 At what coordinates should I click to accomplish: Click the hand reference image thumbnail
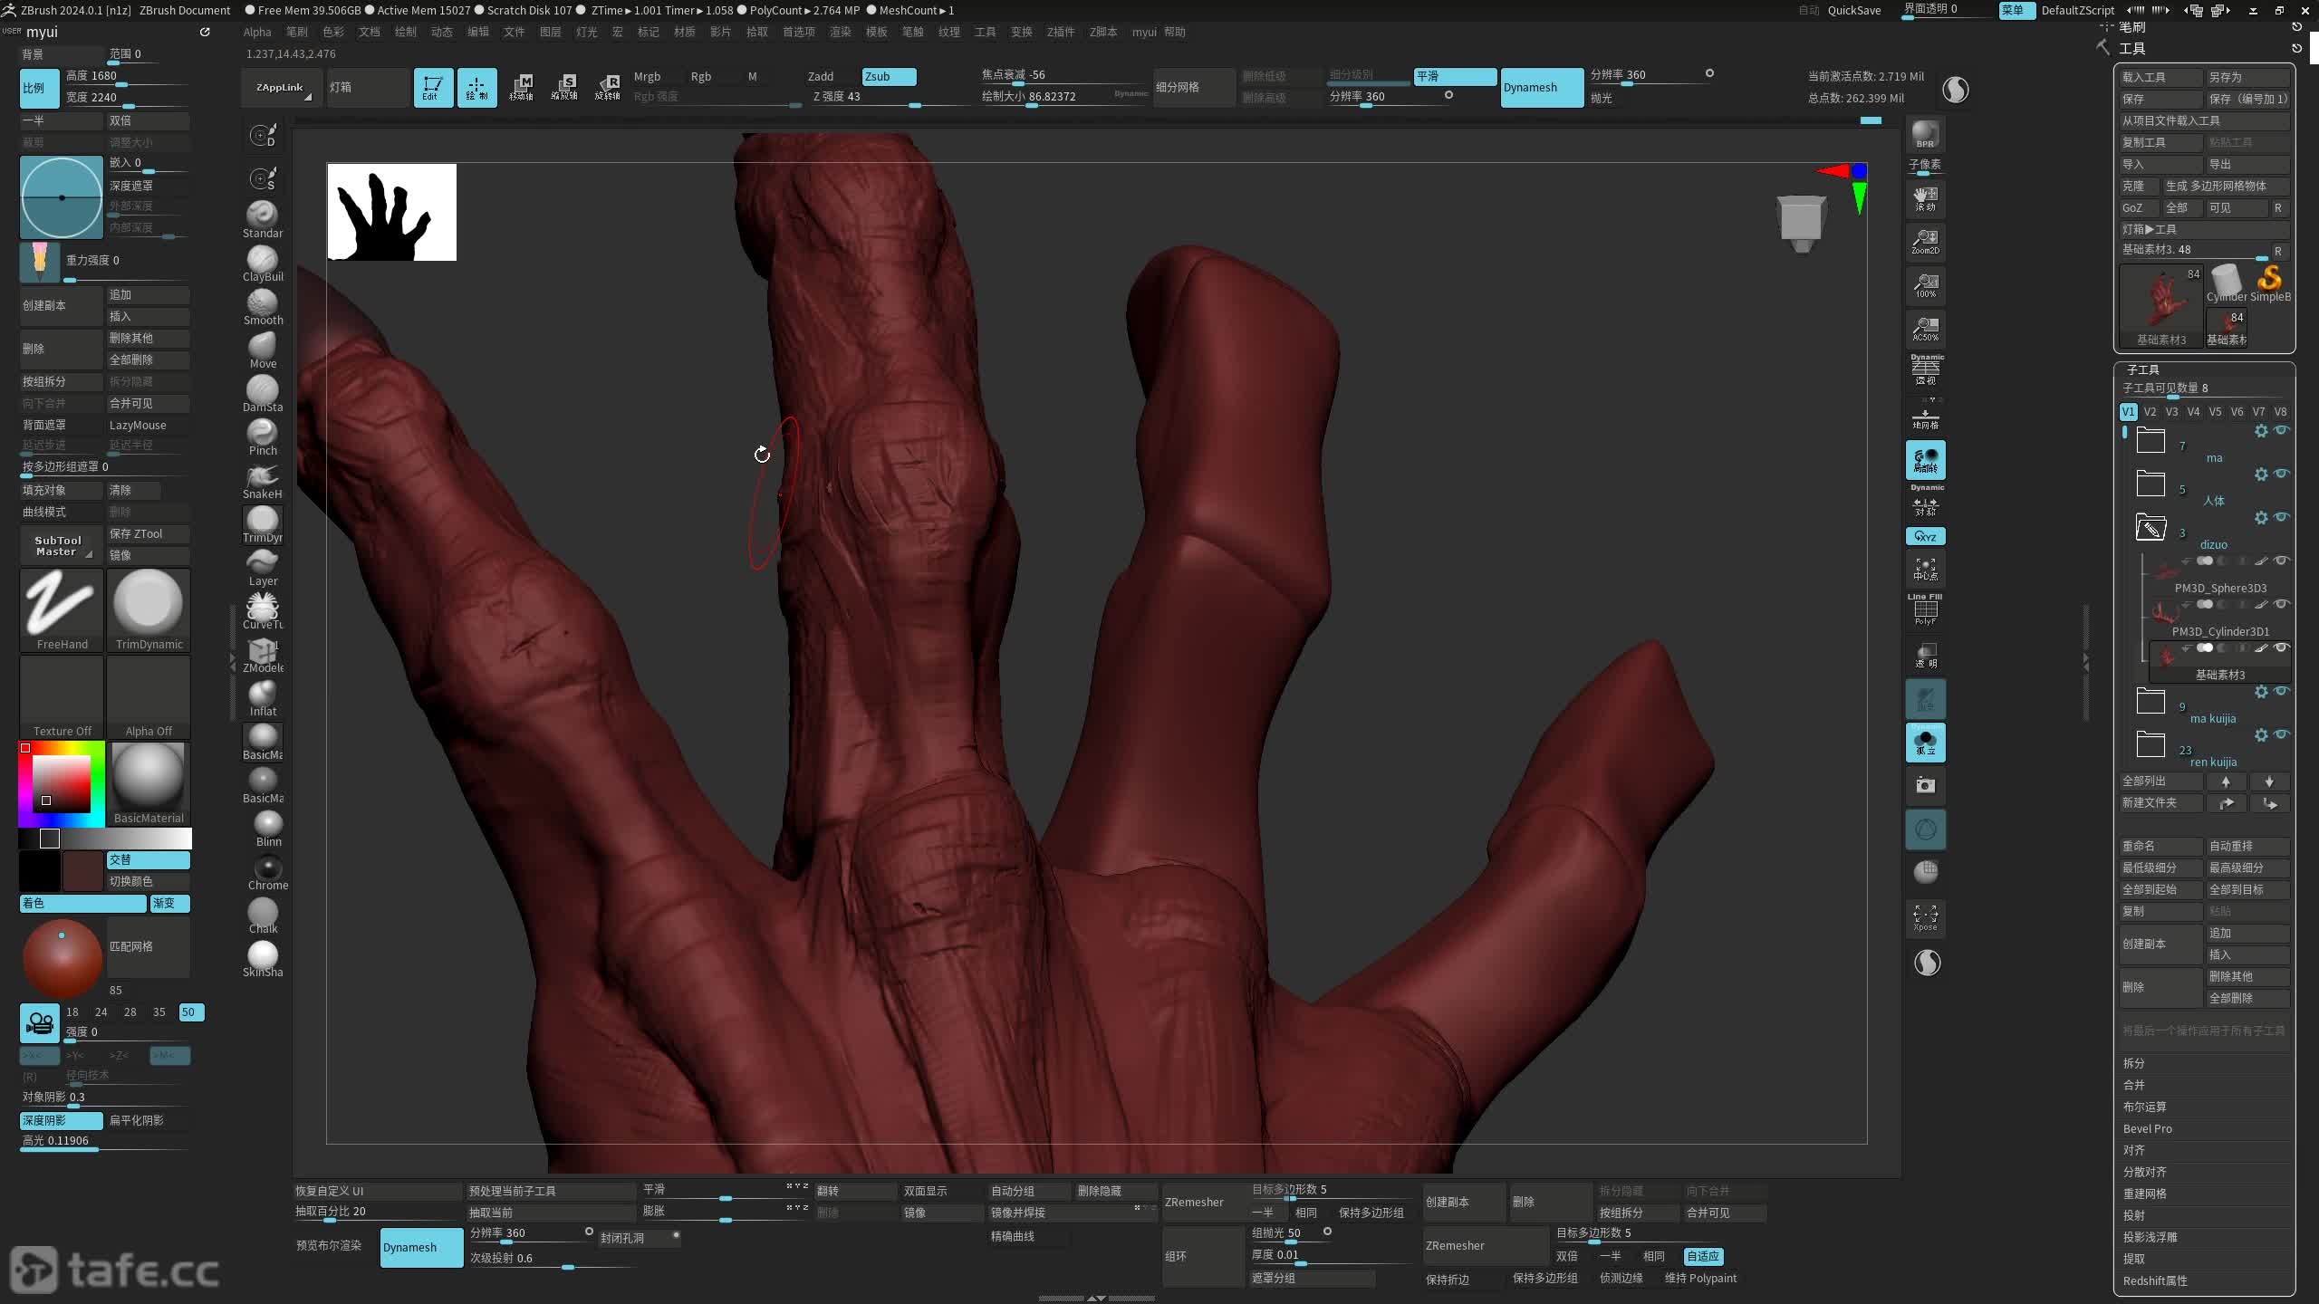point(391,212)
